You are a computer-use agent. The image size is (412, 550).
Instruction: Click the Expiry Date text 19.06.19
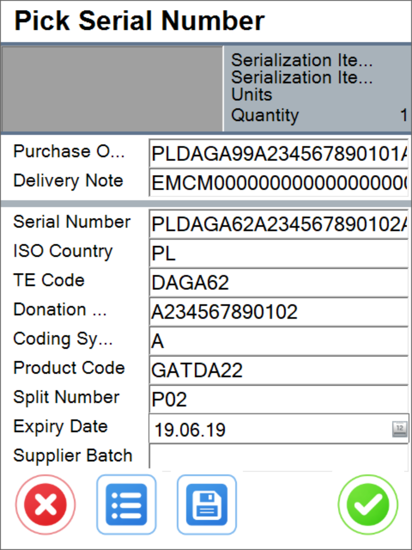pos(190,430)
